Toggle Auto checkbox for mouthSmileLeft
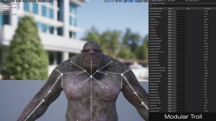This screenshot has width=216, height=121. point(194,44)
